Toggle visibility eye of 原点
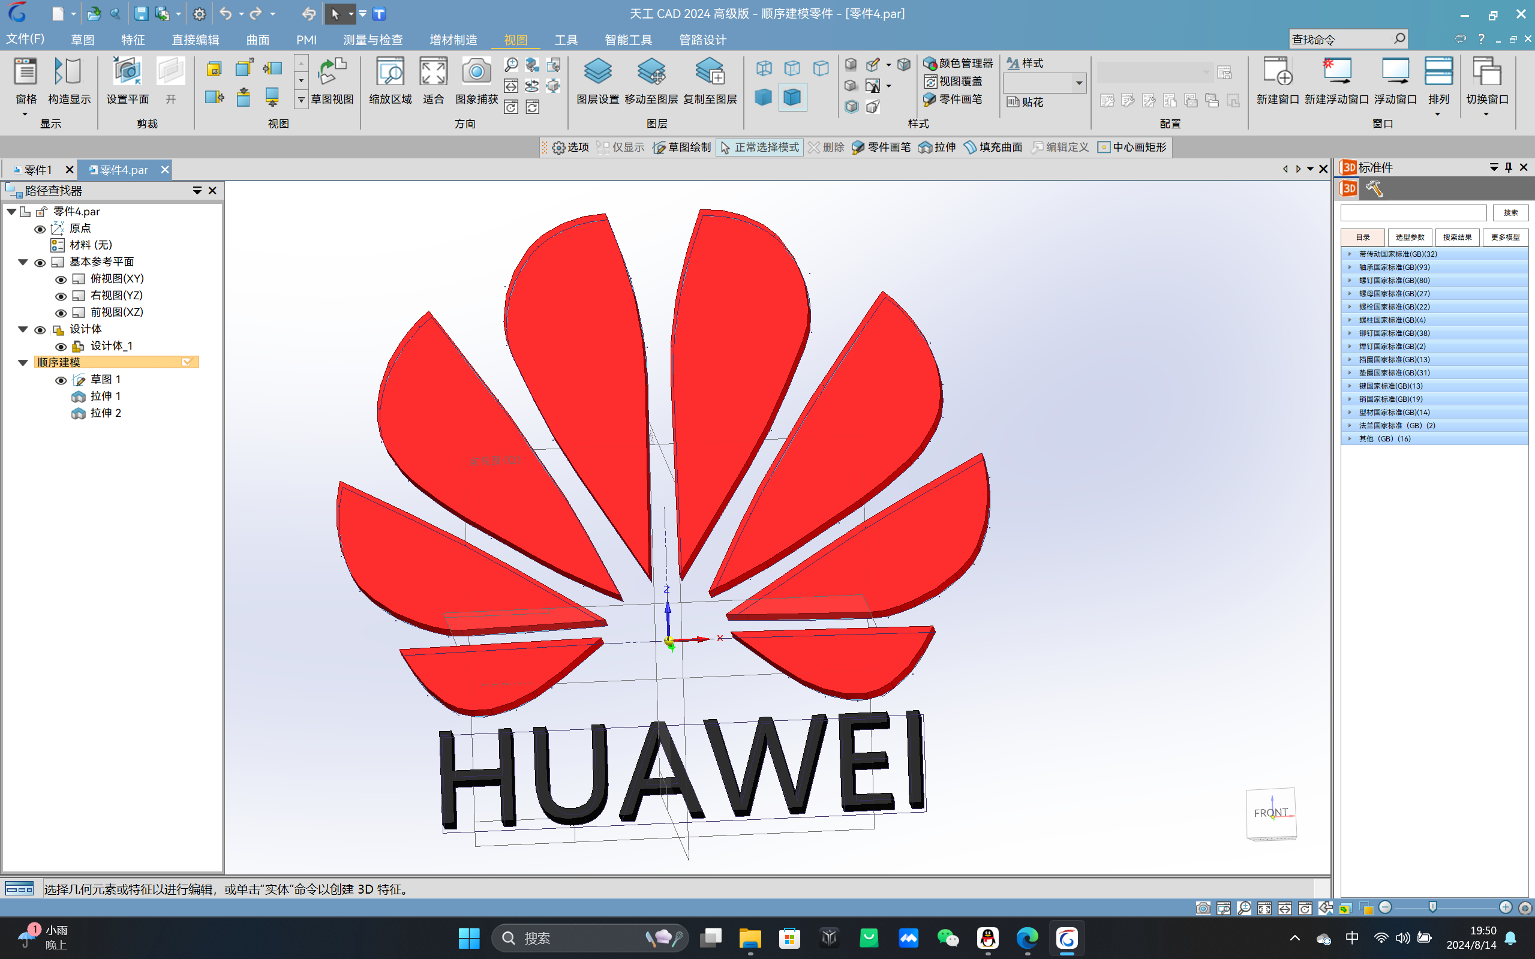 40,229
